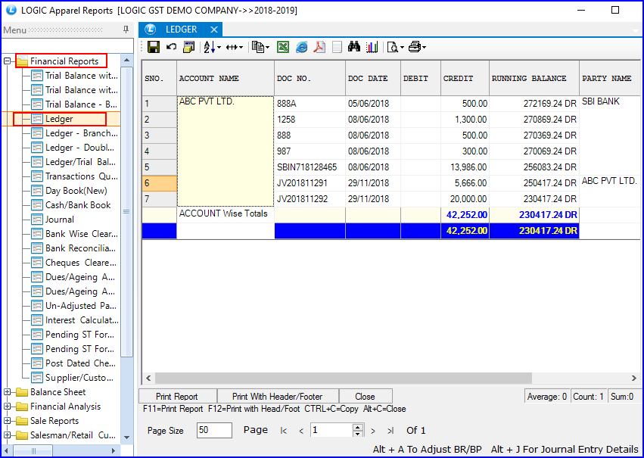
Task: Go to previous page button
Action: 301,431
